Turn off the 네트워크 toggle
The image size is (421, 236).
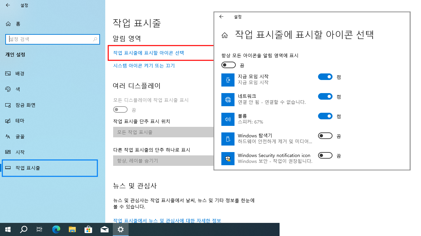(x=325, y=96)
